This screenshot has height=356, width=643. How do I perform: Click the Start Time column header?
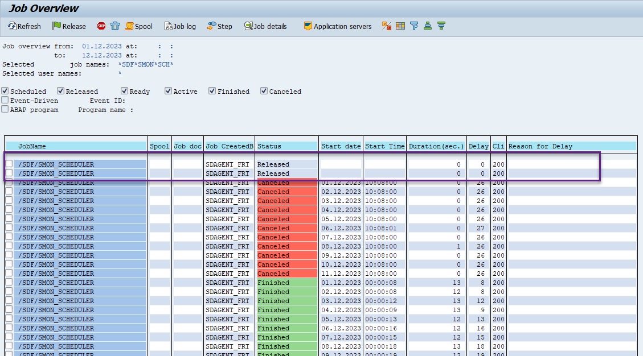[x=384, y=146]
